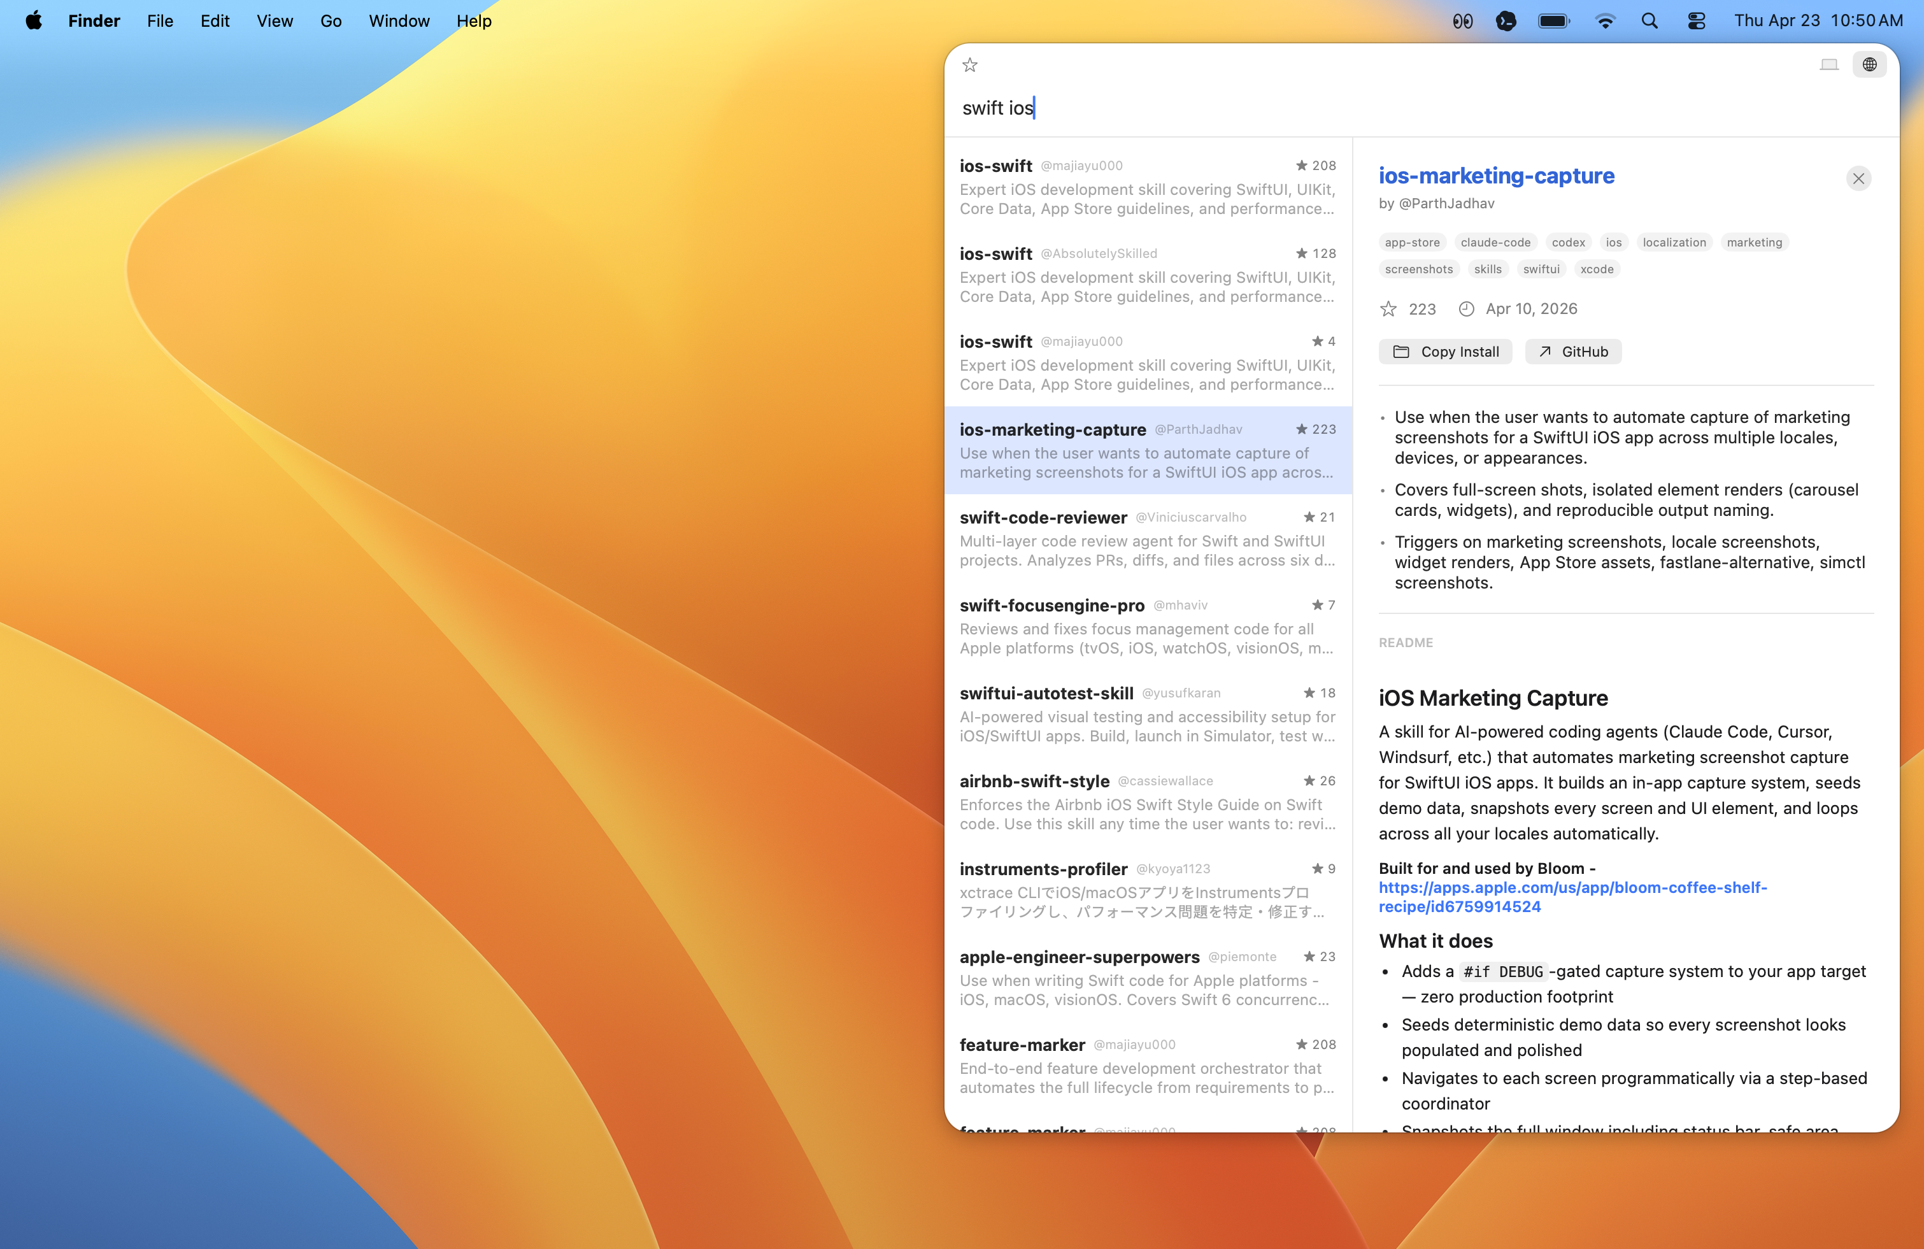
Task: Click the skills tag
Action: (x=1488, y=269)
